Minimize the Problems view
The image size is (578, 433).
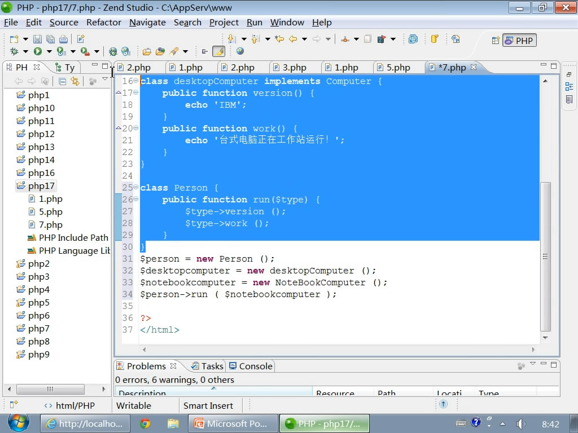[x=544, y=364]
